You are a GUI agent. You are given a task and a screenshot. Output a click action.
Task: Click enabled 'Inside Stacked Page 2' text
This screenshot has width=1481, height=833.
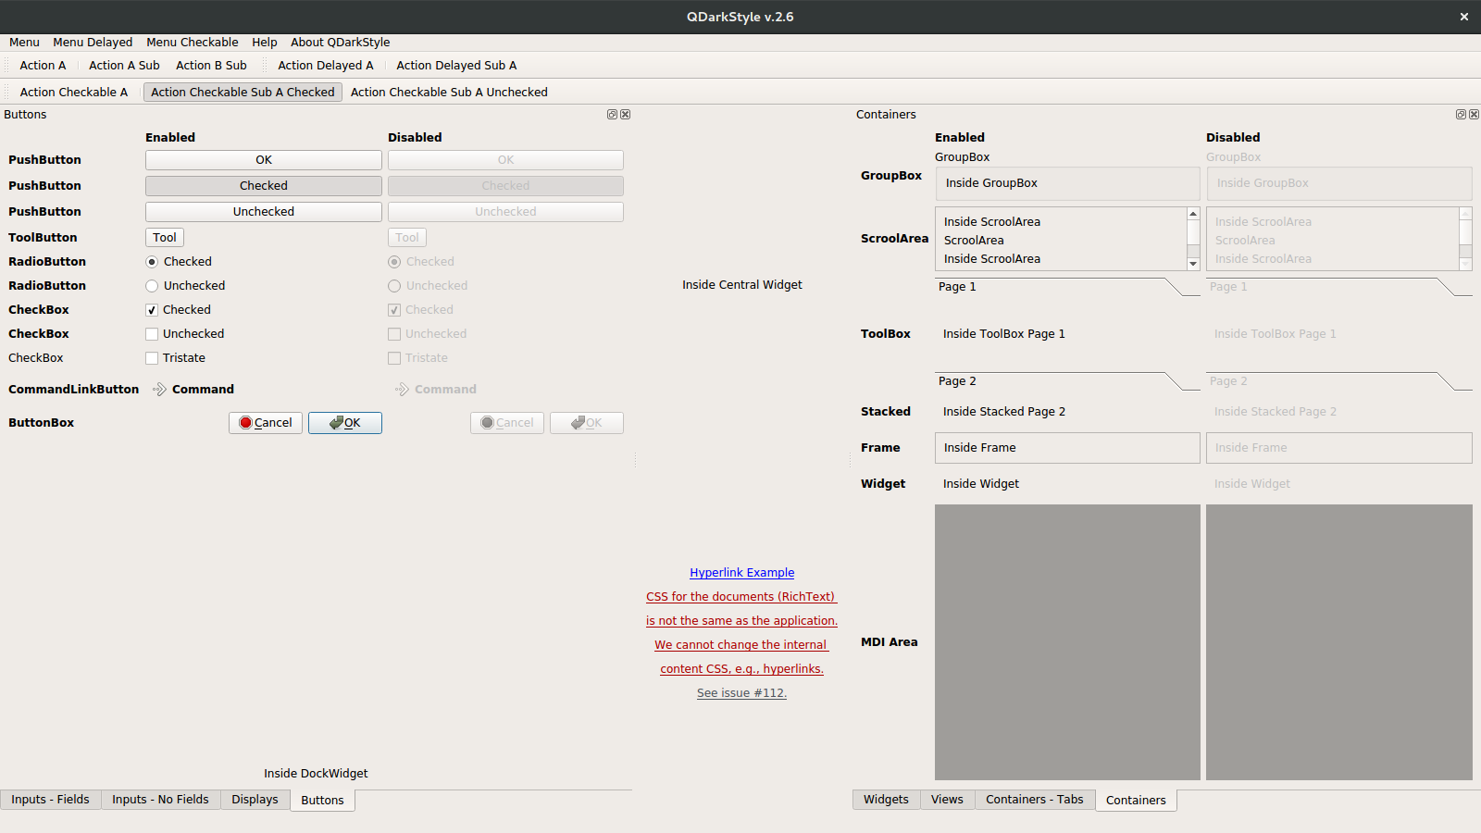click(x=1004, y=412)
